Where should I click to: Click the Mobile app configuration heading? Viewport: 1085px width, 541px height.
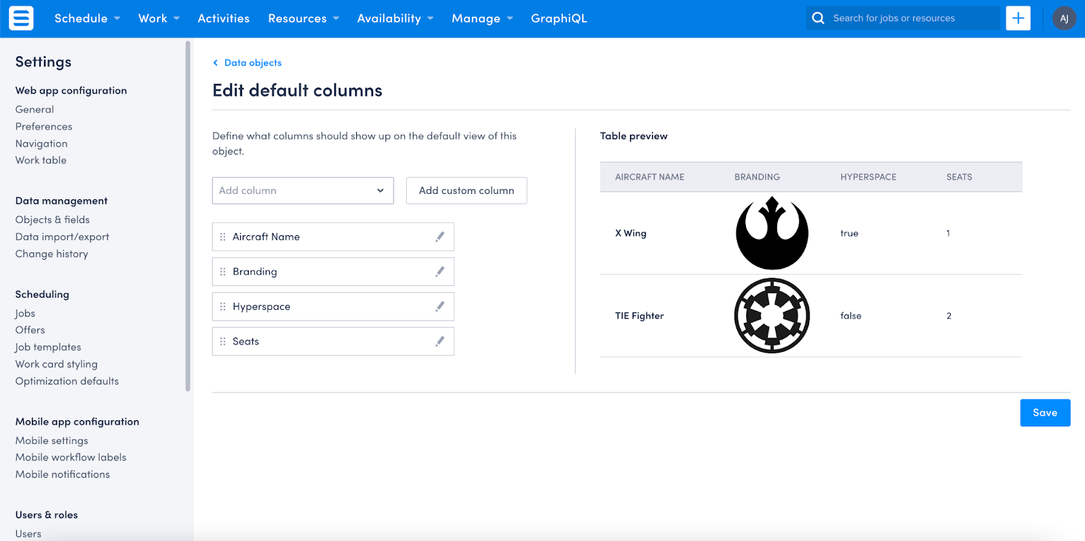click(77, 422)
